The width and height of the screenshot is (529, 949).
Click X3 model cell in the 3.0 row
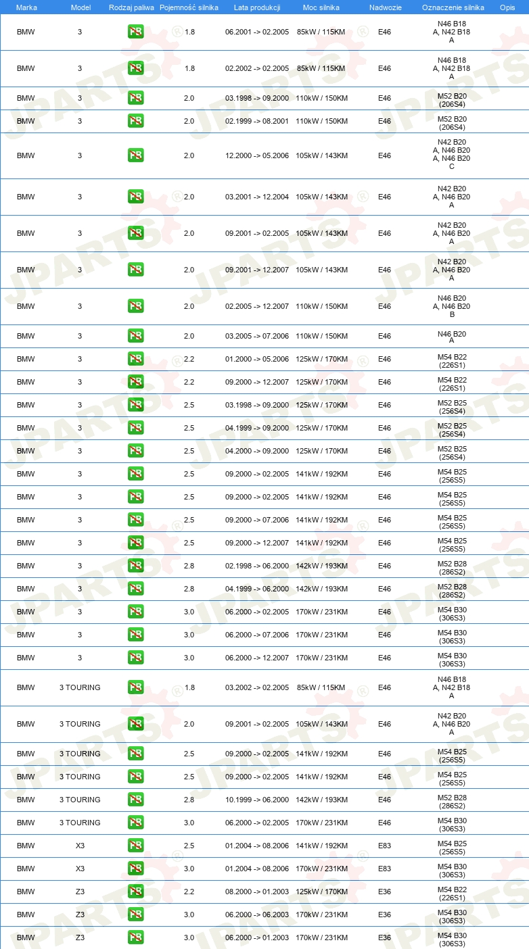(80, 869)
